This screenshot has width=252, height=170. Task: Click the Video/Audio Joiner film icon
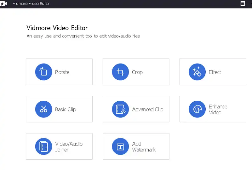pyautogui.click(x=43, y=146)
